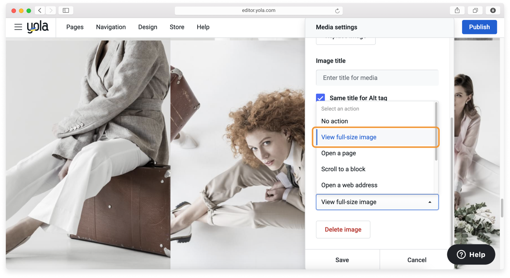Click the Delete image button
Screen dimensions: 510x278
click(x=343, y=229)
